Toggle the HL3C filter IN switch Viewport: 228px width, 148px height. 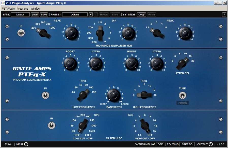(x=52, y=125)
